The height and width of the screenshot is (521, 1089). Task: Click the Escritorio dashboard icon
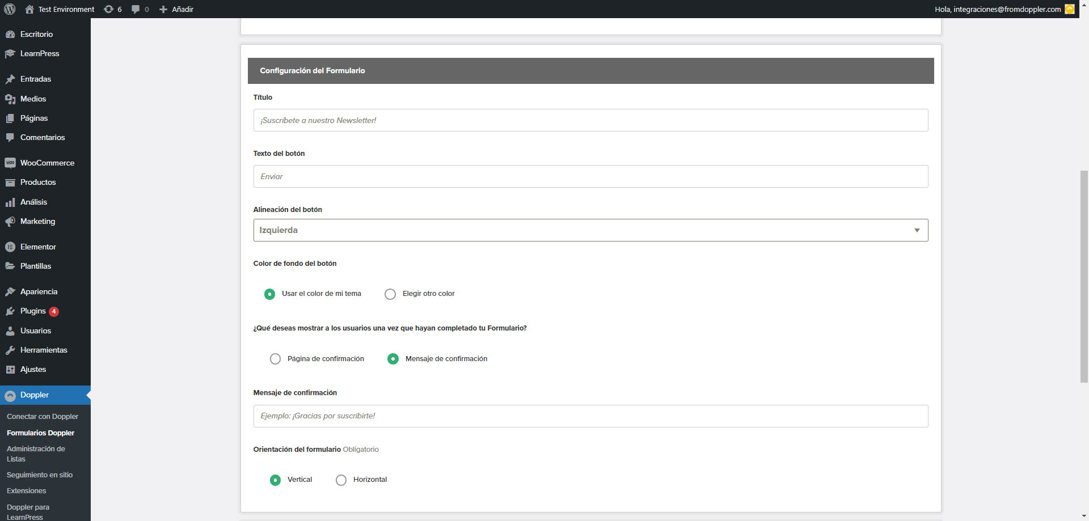point(10,34)
